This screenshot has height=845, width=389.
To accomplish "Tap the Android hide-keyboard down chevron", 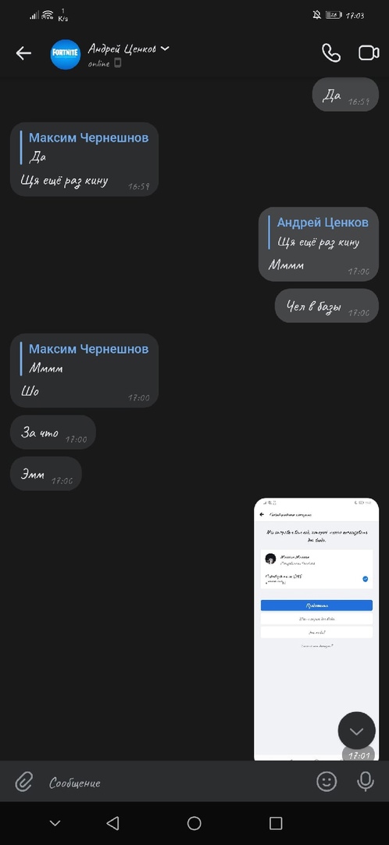I will (55, 823).
